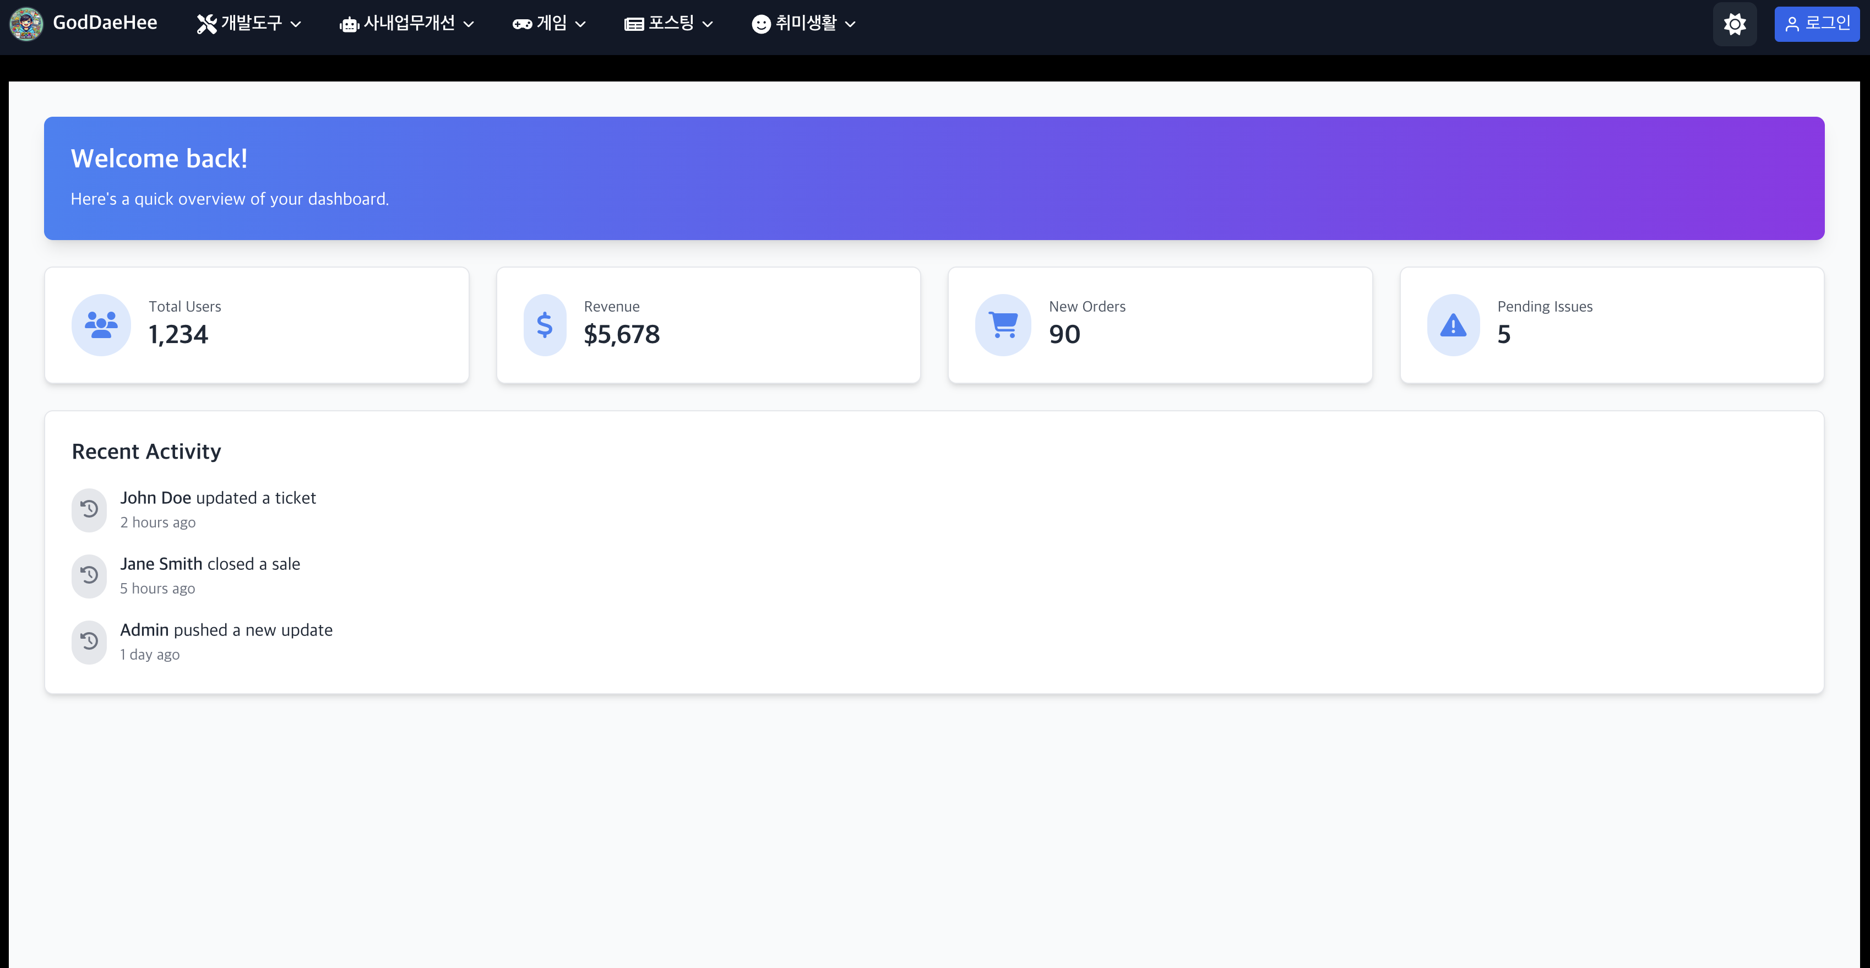This screenshot has width=1870, height=968.
Task: Expand the 사내업무개선 dropdown chevron
Action: (469, 24)
